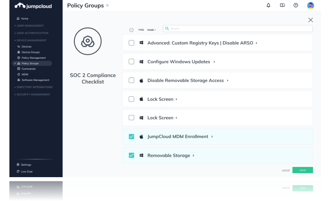Open the user profile avatar
This screenshot has width=333, height=201.
311,6
